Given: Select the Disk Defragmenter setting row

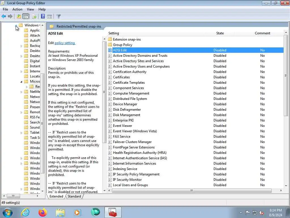Looking at the screenshot, I should 195,110.
